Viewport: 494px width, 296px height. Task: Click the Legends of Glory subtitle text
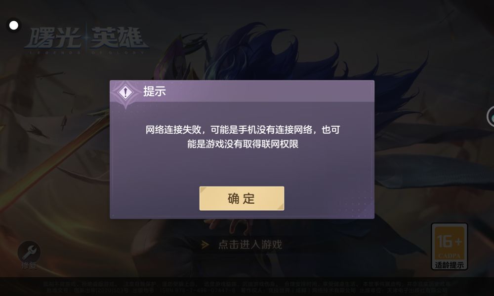[85, 52]
